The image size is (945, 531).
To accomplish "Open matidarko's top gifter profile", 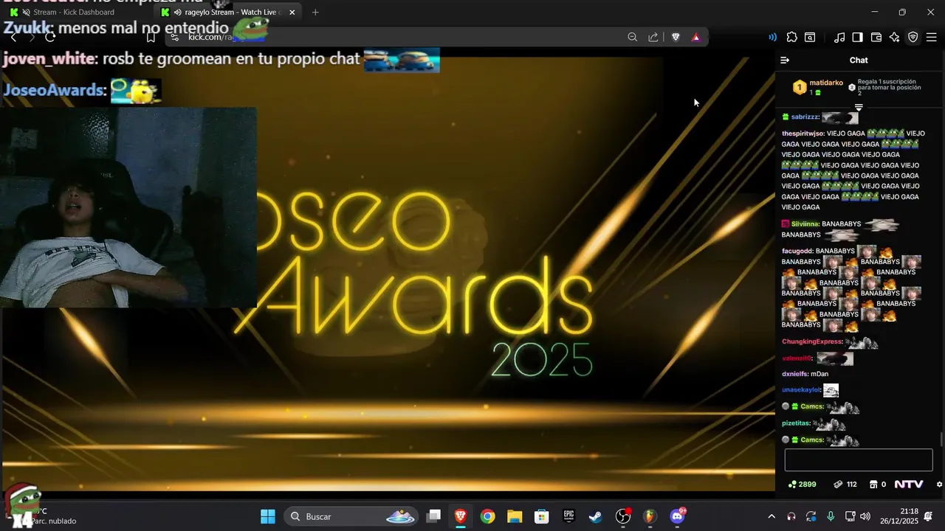I will (x=826, y=83).
